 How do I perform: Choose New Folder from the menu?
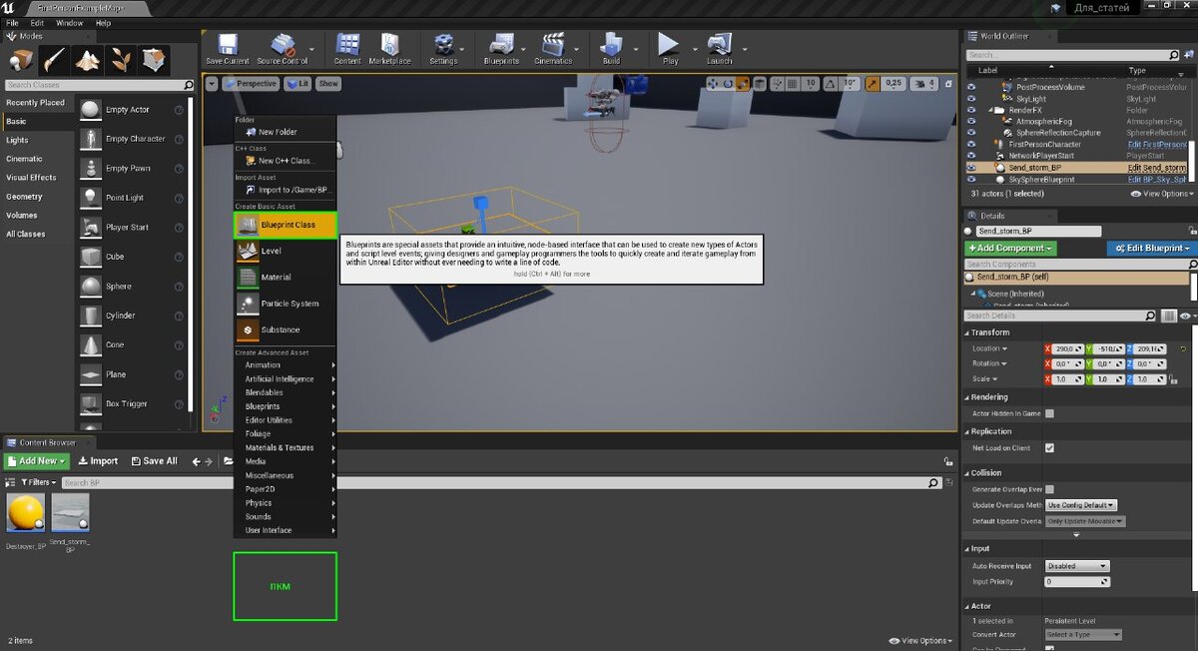(x=286, y=132)
